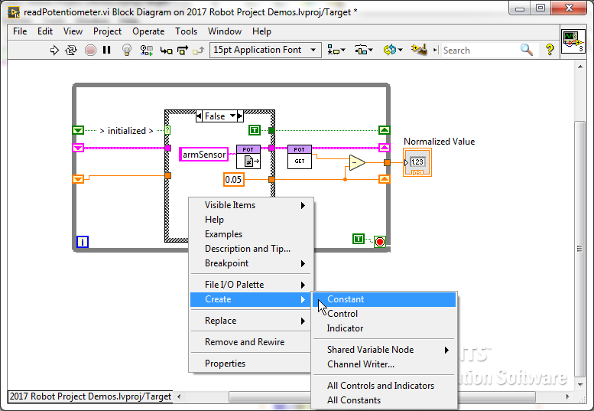Click the Pause execution icon
The image size is (594, 411).
pos(107,51)
